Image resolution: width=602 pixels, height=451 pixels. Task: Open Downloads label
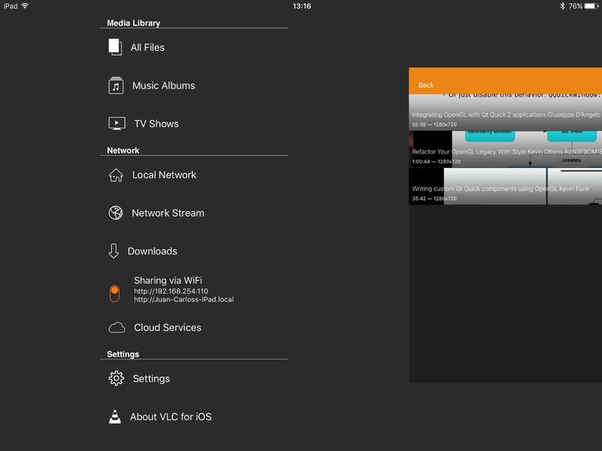[152, 251]
